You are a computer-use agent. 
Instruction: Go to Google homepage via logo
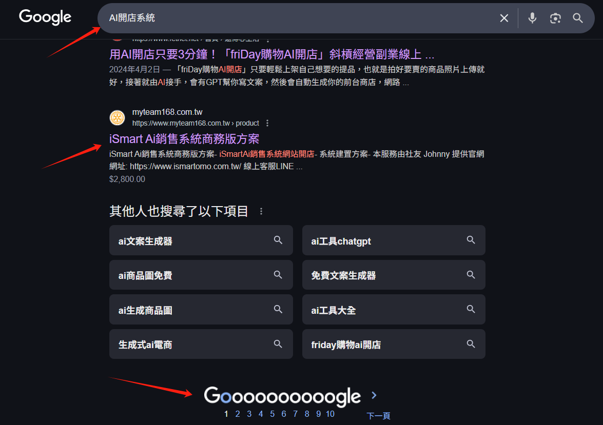45,17
